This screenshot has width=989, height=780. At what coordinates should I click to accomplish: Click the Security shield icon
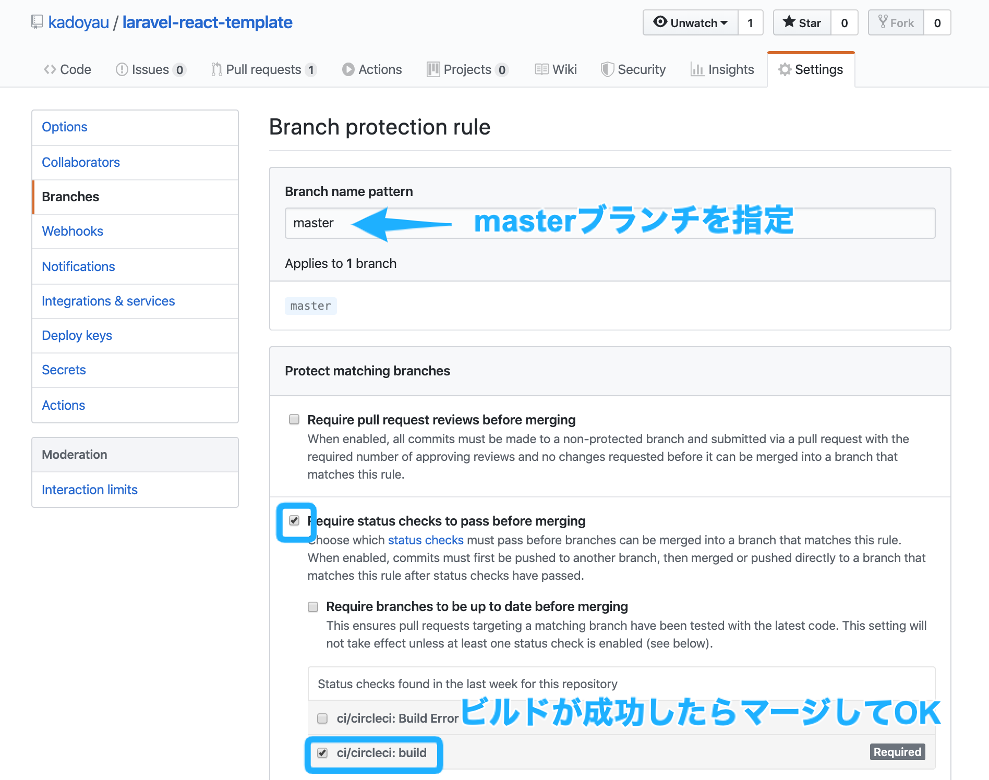(x=607, y=69)
